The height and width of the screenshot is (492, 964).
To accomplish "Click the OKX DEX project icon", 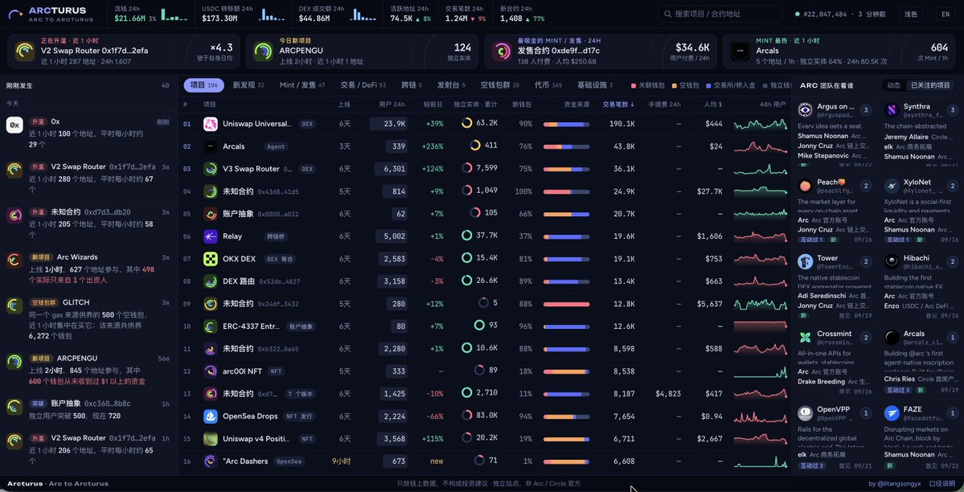I will [x=211, y=259].
